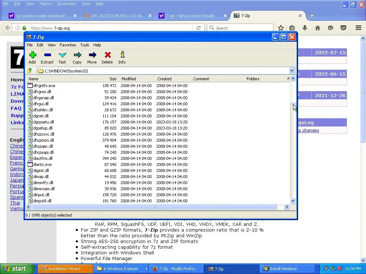
Task: Switch to 7-Zip Mozilla Firefox taskbar item
Action: [176, 269]
